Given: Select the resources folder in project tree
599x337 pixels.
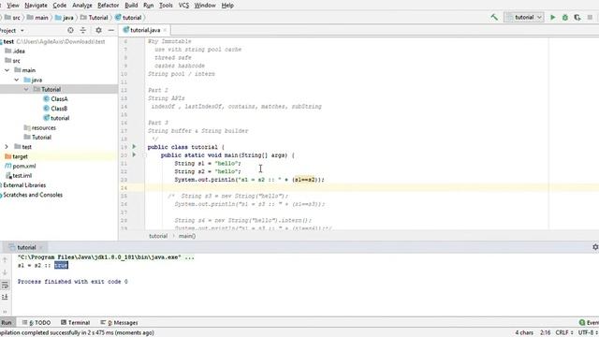Looking at the screenshot, I should (44, 127).
